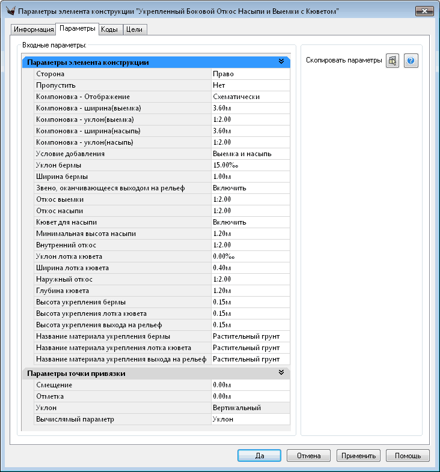Collapse the Параметры точки привязки section
The height and width of the screenshot is (472, 440).
point(281,373)
